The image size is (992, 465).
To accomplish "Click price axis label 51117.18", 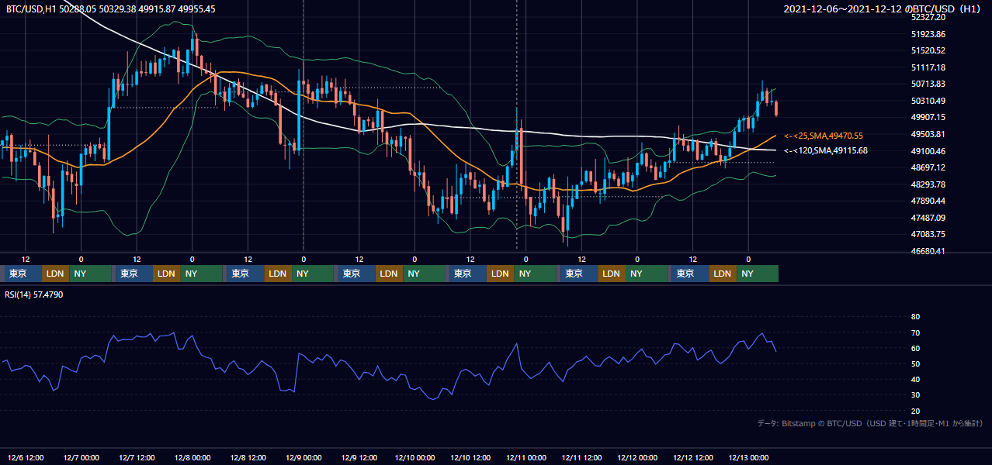I will click(x=928, y=67).
